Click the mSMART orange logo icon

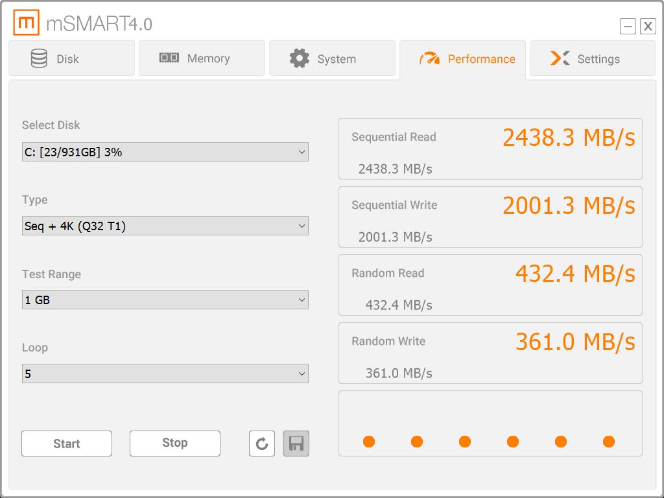[x=26, y=23]
